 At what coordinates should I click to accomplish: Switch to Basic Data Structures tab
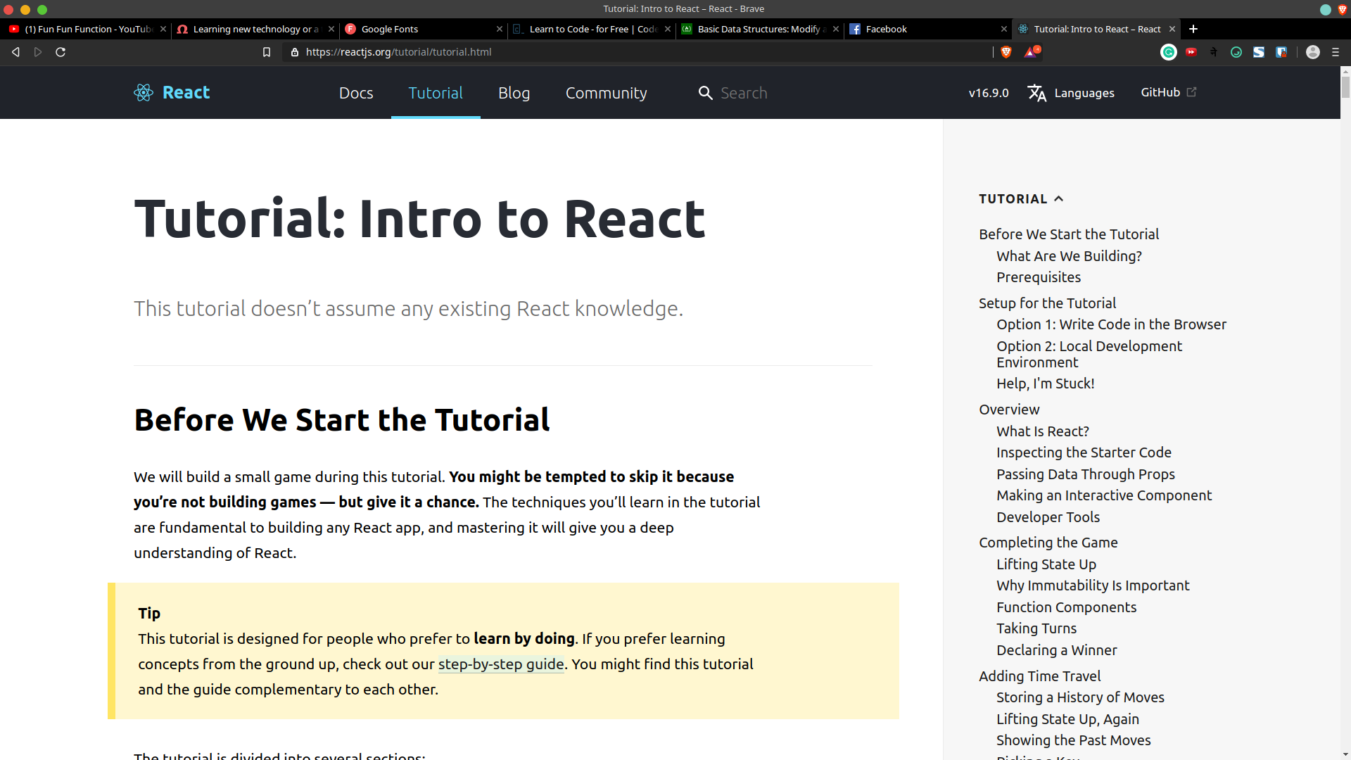(x=760, y=29)
